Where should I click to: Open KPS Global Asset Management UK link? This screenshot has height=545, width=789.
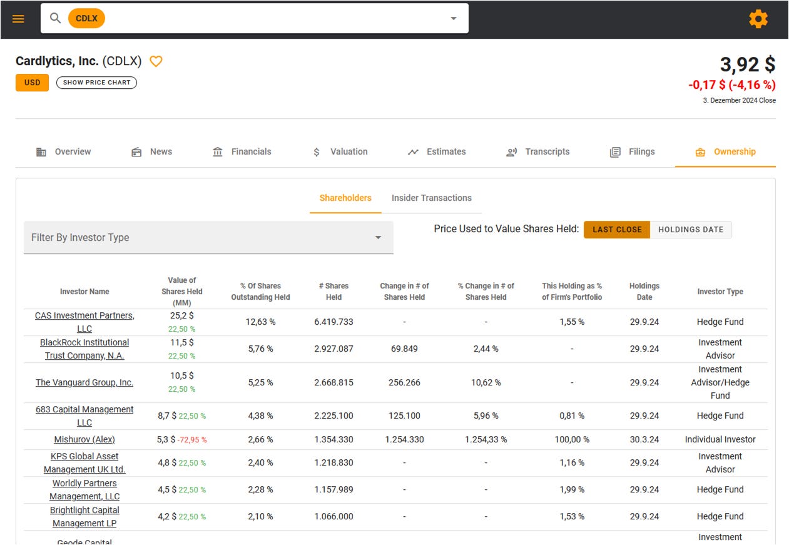[84, 463]
